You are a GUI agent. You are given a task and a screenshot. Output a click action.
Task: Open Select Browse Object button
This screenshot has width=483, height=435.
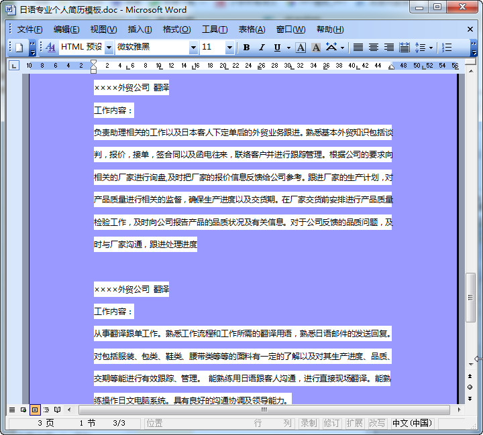tap(470, 387)
